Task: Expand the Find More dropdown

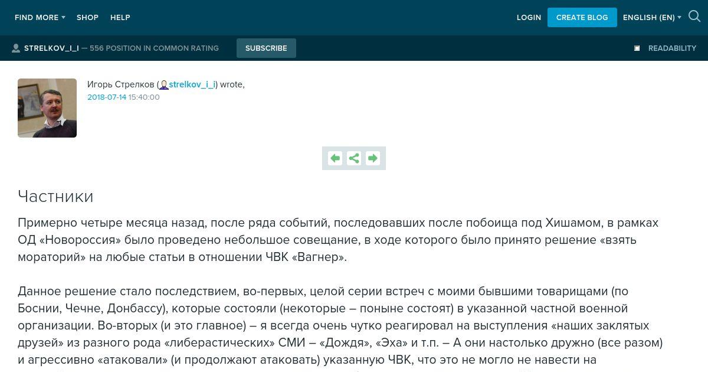Action: pos(40,18)
